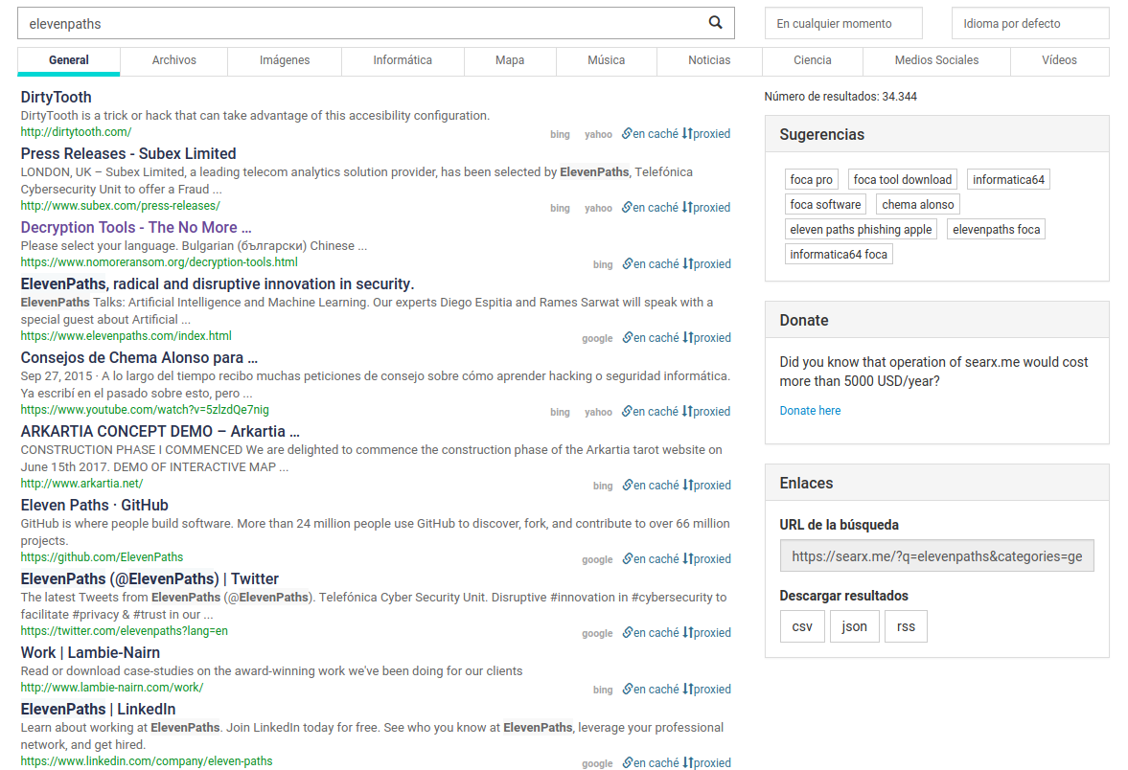1128x770 pixels.
Task: Click proxied icon for ElevenPaths Twitter result
Action: point(687,632)
